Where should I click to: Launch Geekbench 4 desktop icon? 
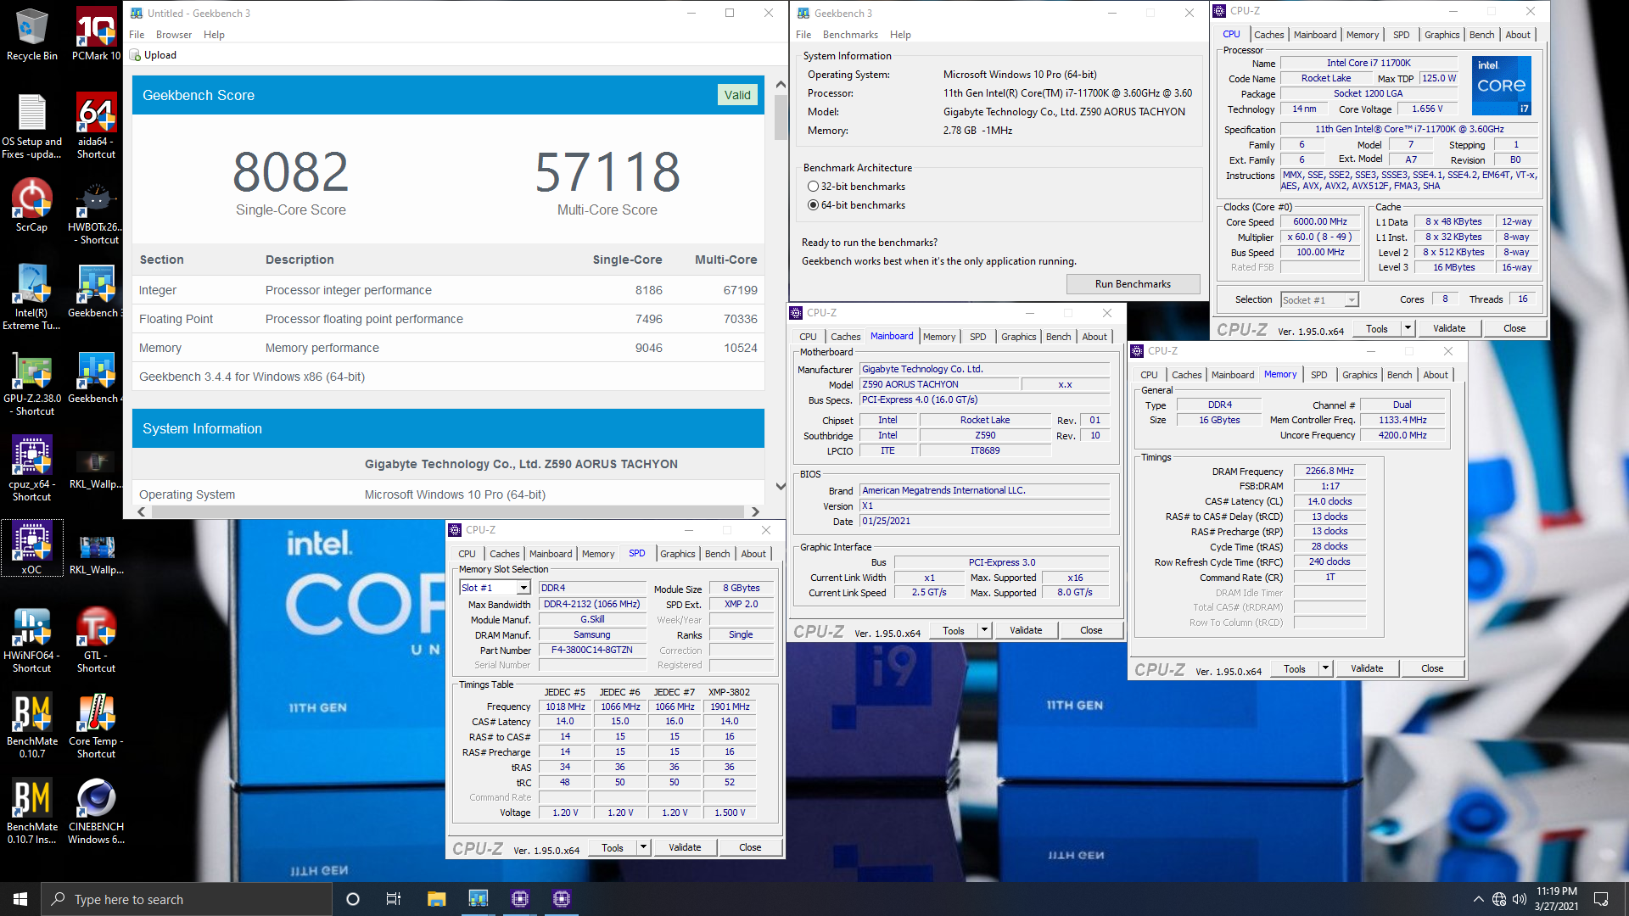coord(96,377)
